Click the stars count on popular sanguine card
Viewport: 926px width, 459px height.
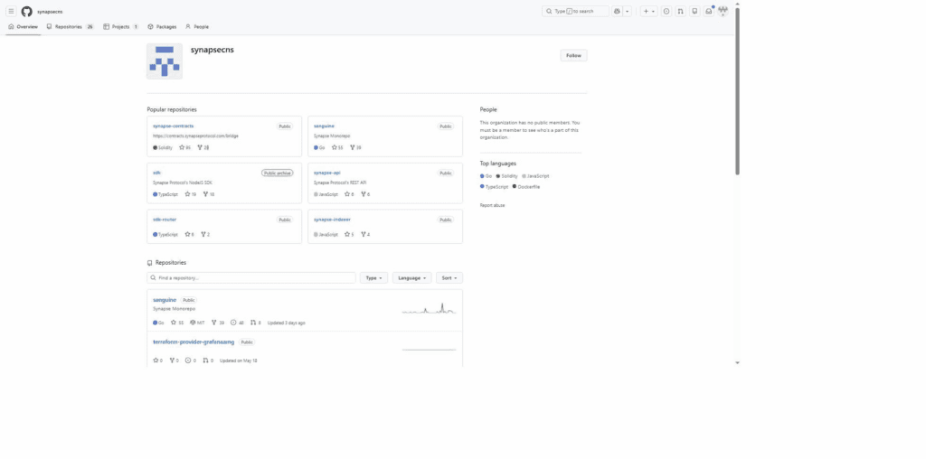pyautogui.click(x=337, y=147)
